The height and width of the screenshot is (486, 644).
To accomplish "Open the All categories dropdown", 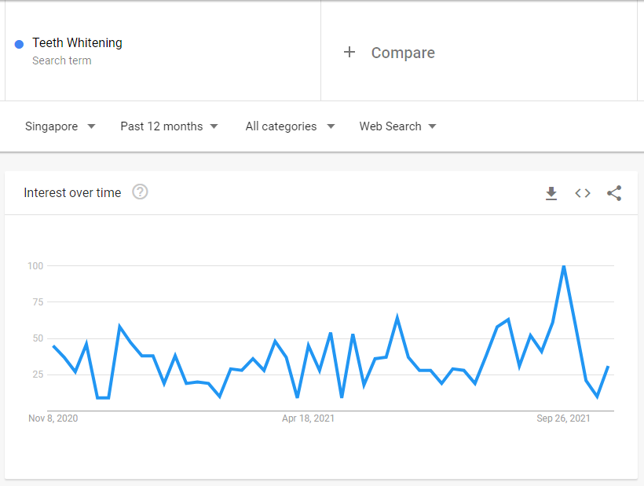I will click(290, 126).
